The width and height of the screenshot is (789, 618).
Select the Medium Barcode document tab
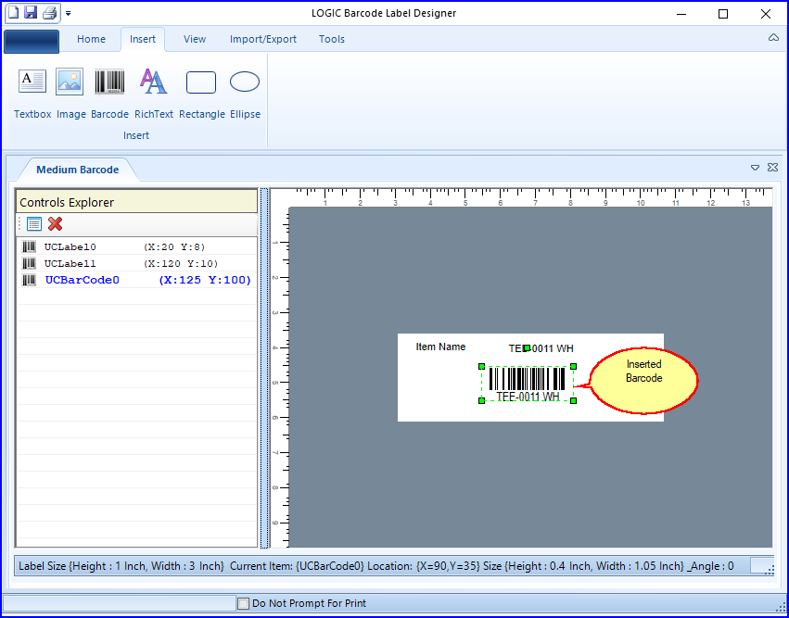pos(78,170)
